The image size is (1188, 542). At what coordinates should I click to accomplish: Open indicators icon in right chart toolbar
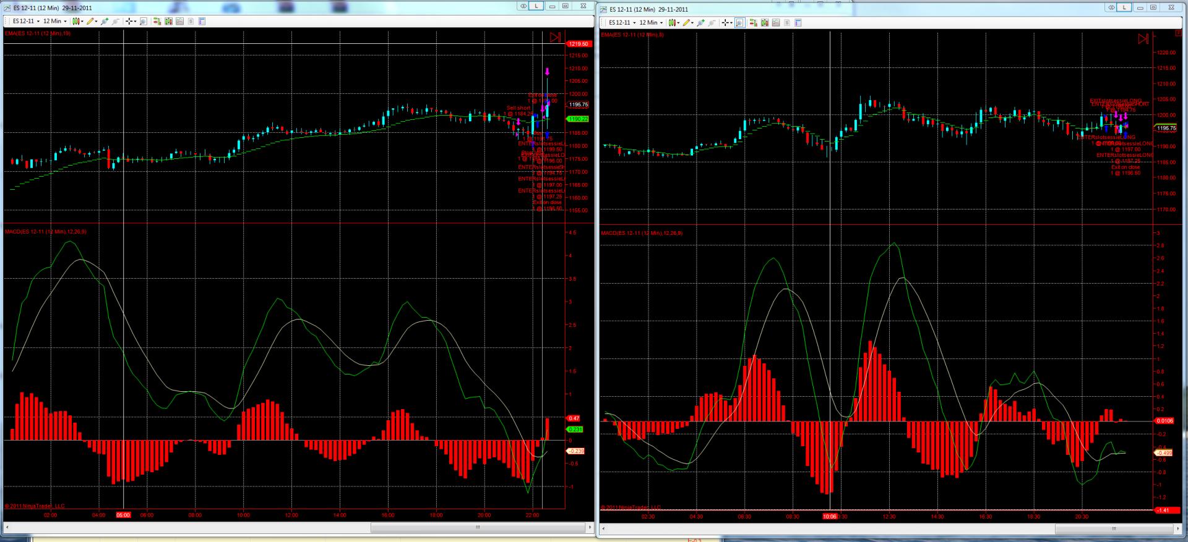pyautogui.click(x=765, y=23)
